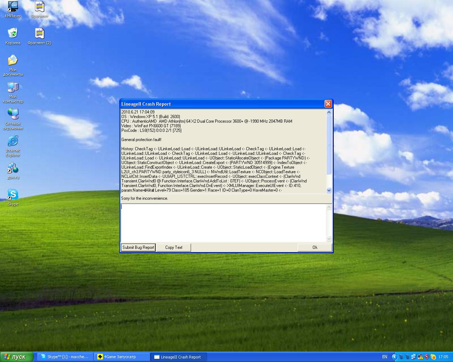Click the 'Sorry for the inconvenience.' text
Viewport: 453px width, 362px height.
144,198
